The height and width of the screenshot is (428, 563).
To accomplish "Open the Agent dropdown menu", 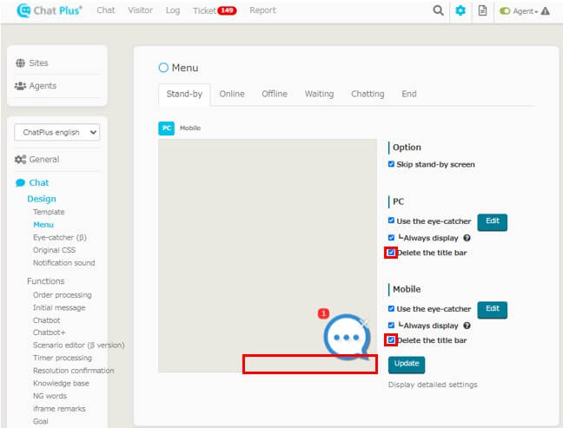I will pyautogui.click(x=526, y=11).
